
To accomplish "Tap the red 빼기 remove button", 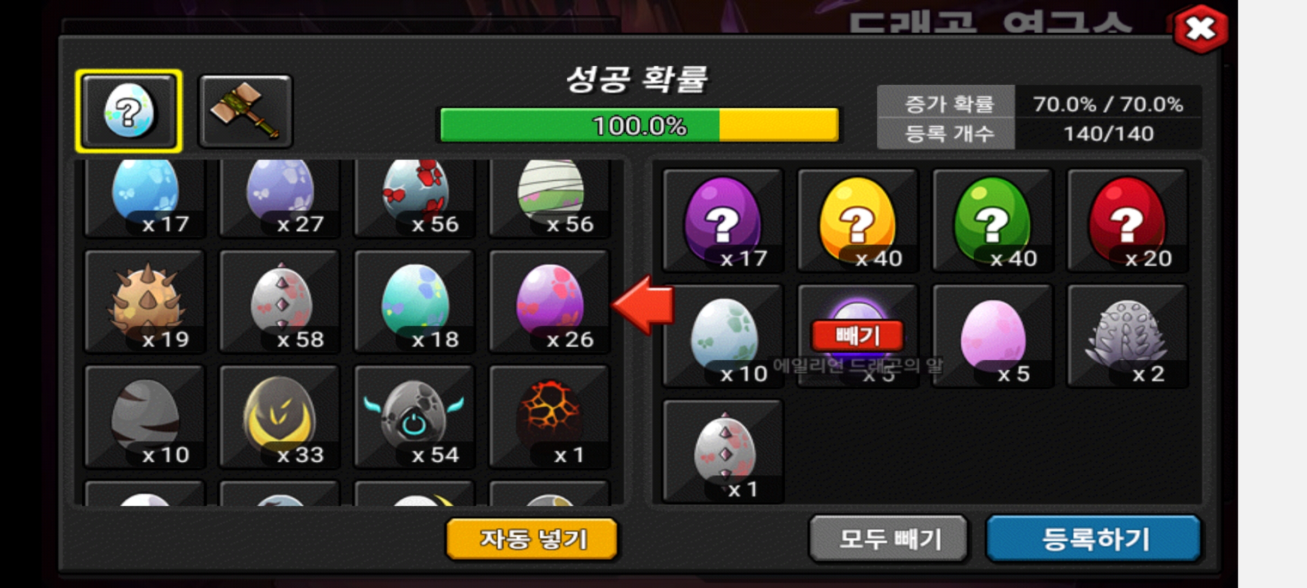I will [858, 336].
